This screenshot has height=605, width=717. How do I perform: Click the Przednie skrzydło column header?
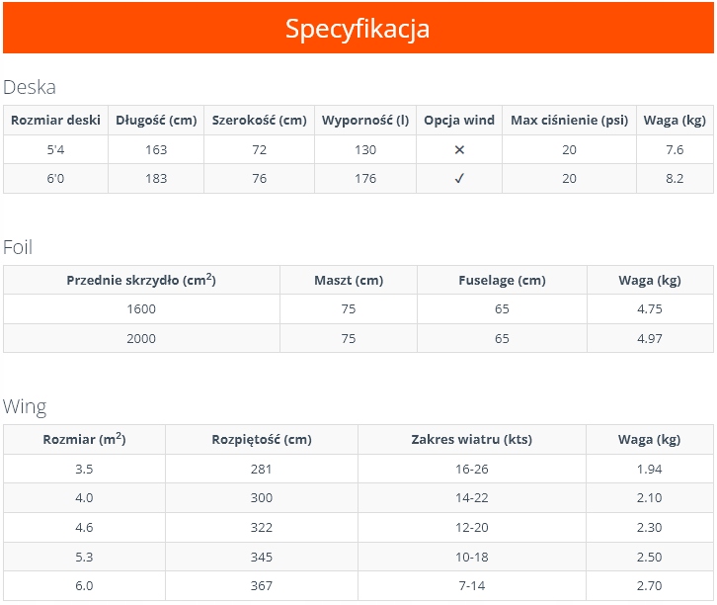141,280
